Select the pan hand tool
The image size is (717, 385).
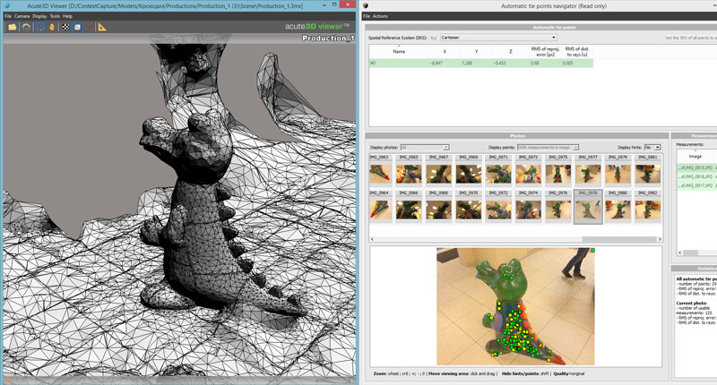coord(52,27)
